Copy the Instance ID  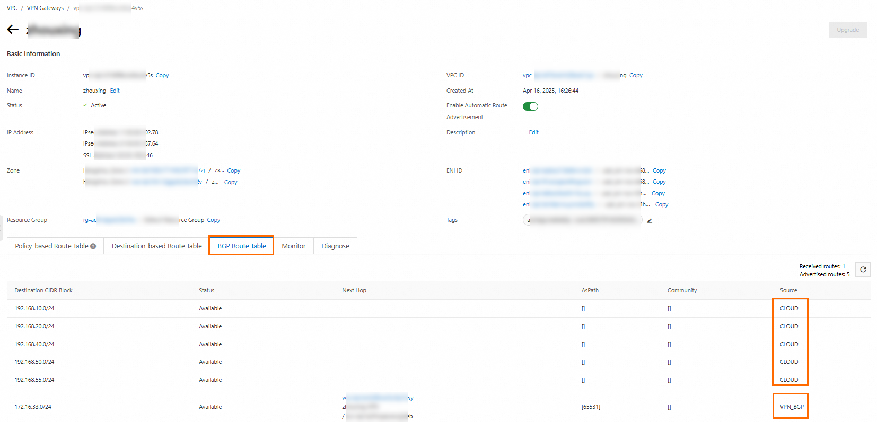(x=162, y=75)
